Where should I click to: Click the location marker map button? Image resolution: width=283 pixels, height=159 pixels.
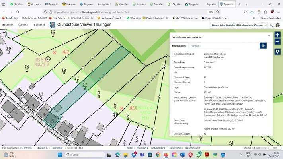277,52
